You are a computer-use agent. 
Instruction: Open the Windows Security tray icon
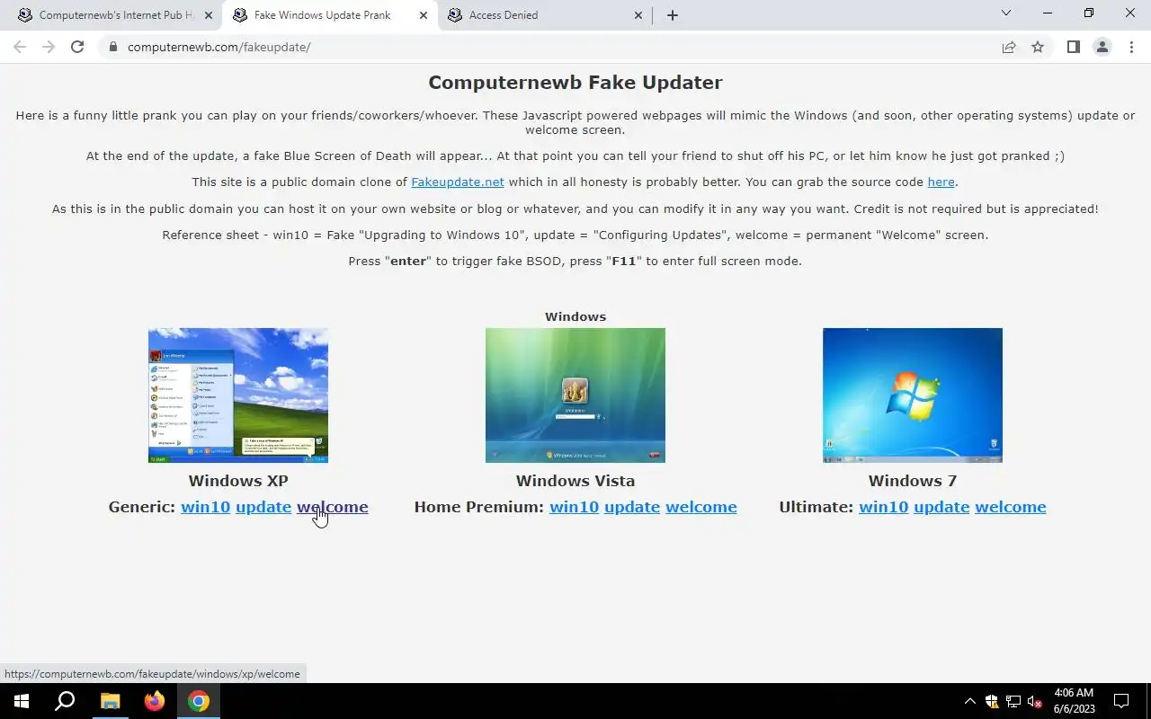(x=992, y=701)
